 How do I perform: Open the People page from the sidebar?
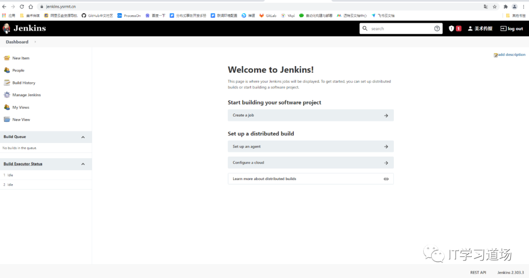pyautogui.click(x=18, y=70)
